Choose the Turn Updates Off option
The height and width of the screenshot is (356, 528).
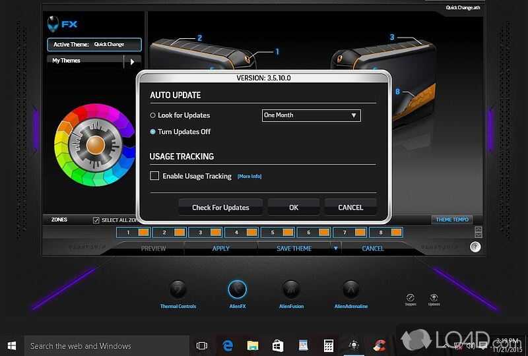(153, 132)
